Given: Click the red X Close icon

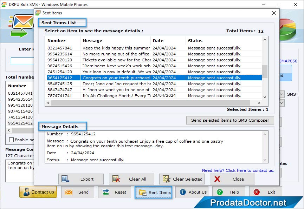Looking at the screenshot, I should click(x=217, y=179).
